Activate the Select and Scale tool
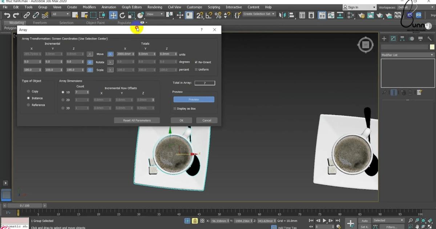 pyautogui.click(x=132, y=15)
